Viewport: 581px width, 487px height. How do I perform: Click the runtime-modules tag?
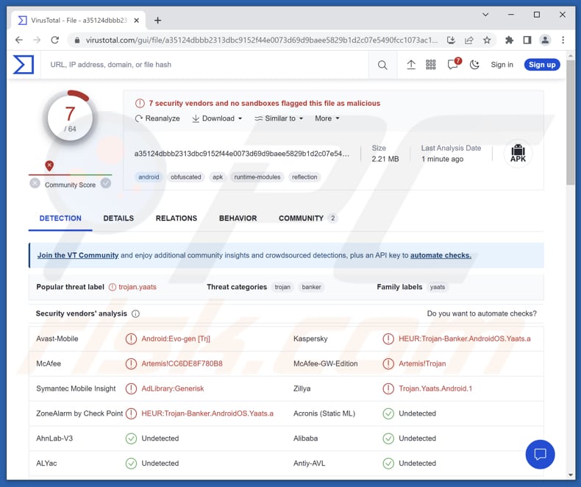[x=257, y=177]
